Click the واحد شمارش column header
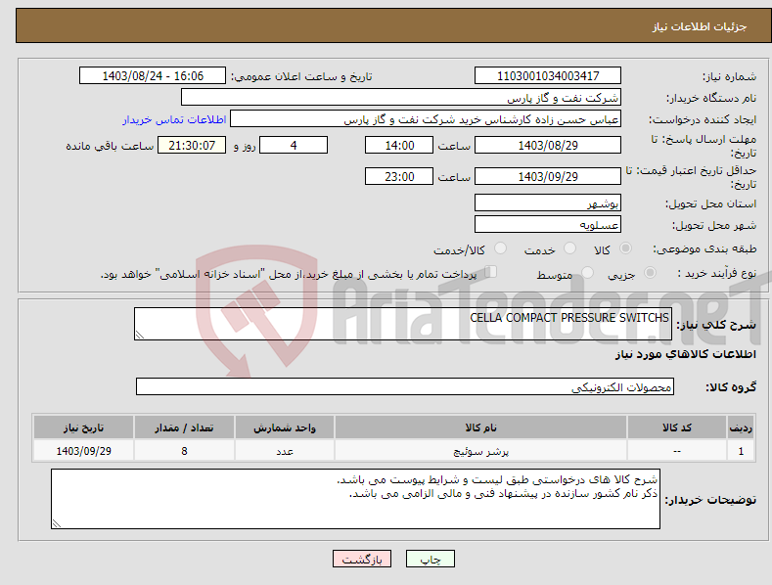Image resolution: width=772 pixels, height=585 pixels. (x=284, y=427)
